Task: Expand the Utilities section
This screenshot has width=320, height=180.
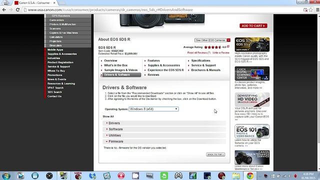Action: (x=164, y=135)
